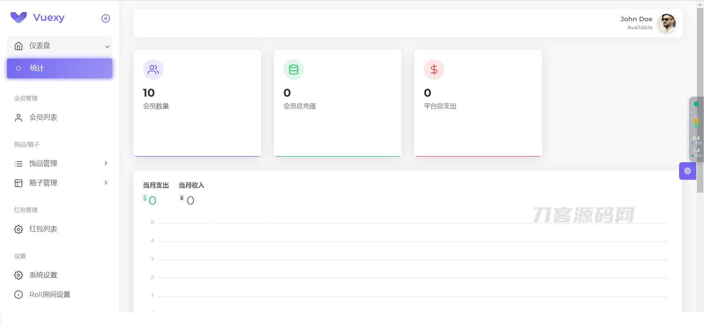Expand the 箱子管理 submenu arrow

tap(106, 182)
